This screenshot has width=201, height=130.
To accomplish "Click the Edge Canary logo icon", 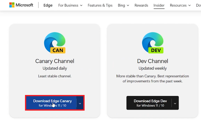I will click(x=55, y=43).
